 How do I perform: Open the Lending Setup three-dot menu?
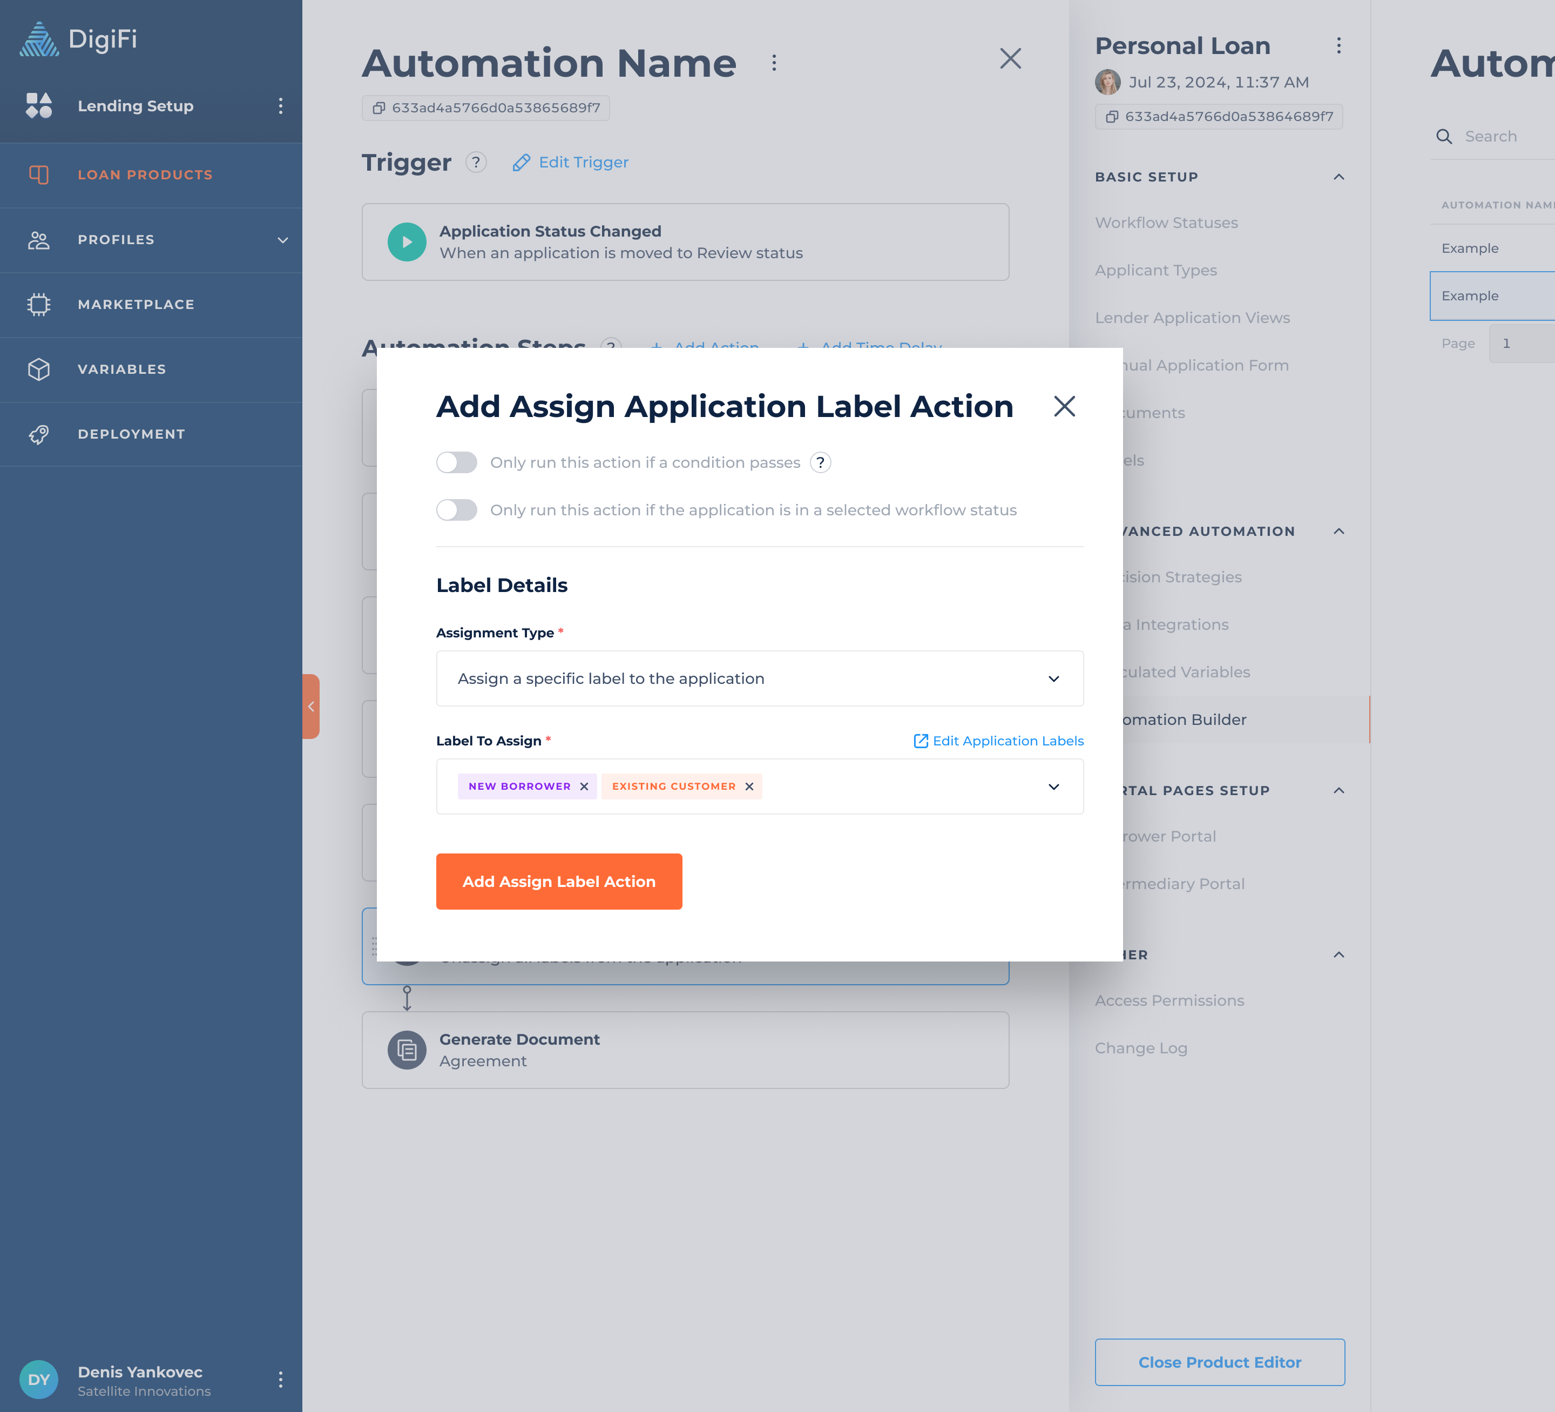tap(281, 106)
